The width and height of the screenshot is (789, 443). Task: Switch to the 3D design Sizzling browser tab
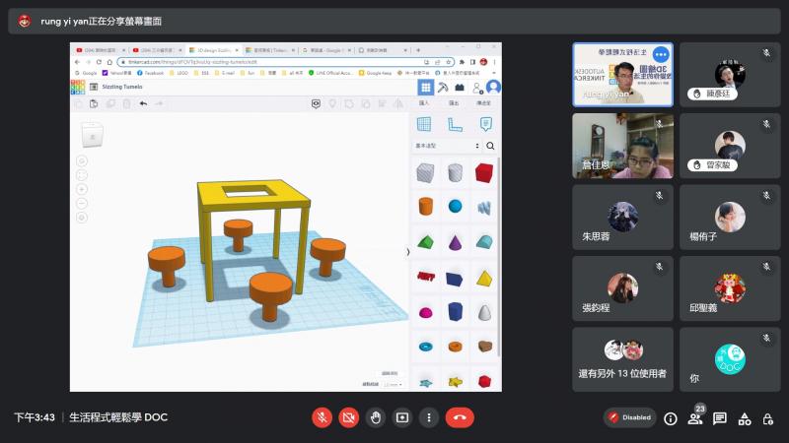tap(213, 50)
